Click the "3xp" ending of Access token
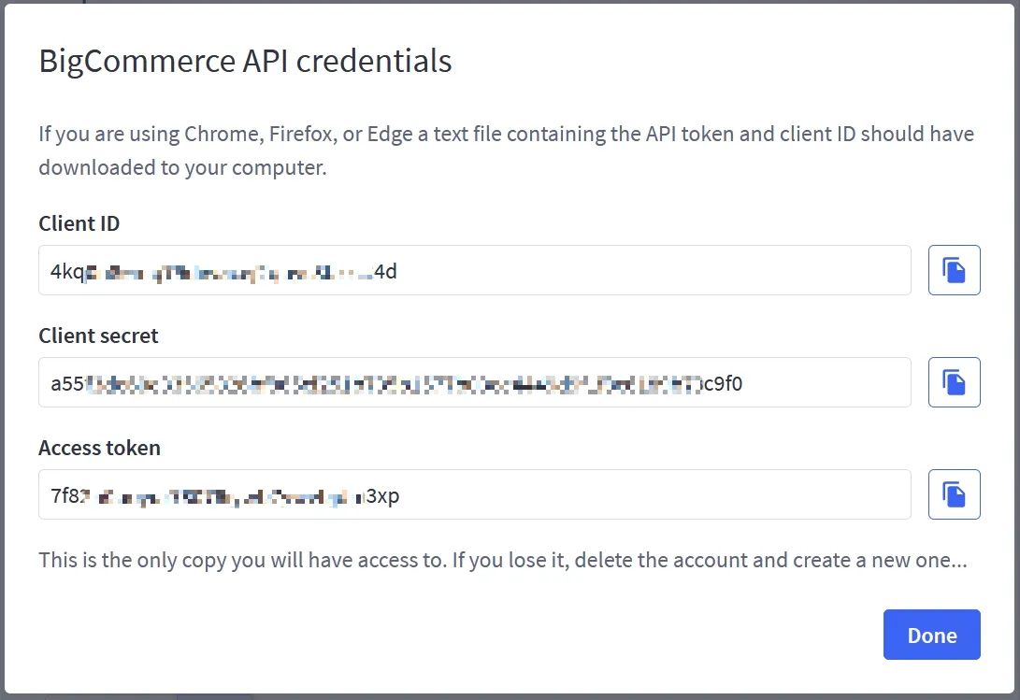Viewport: 1020px width, 700px height. 383,495
